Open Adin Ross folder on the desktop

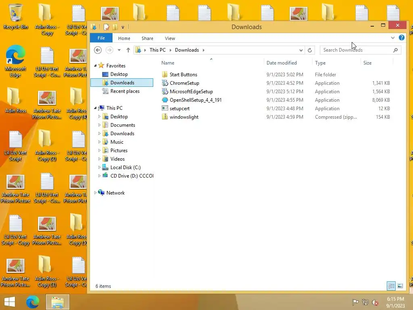16,101
